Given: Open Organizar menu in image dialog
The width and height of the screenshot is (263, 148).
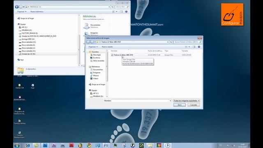Looking at the screenshot, I should point(93,47).
